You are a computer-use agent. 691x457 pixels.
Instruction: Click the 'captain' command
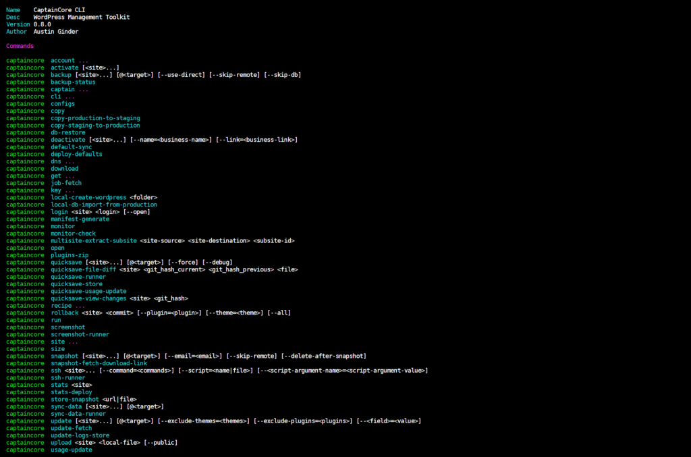coord(63,90)
